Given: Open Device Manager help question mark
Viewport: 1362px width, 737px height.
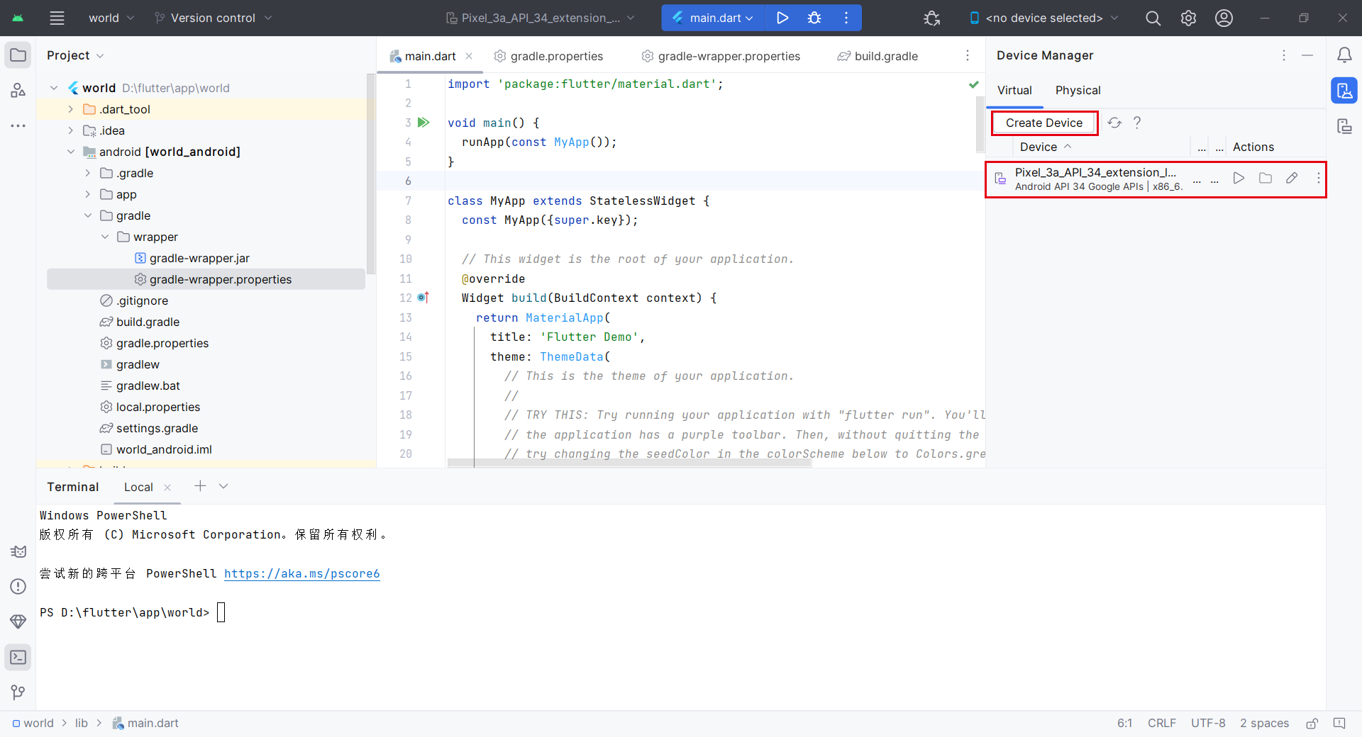Looking at the screenshot, I should coord(1137,123).
